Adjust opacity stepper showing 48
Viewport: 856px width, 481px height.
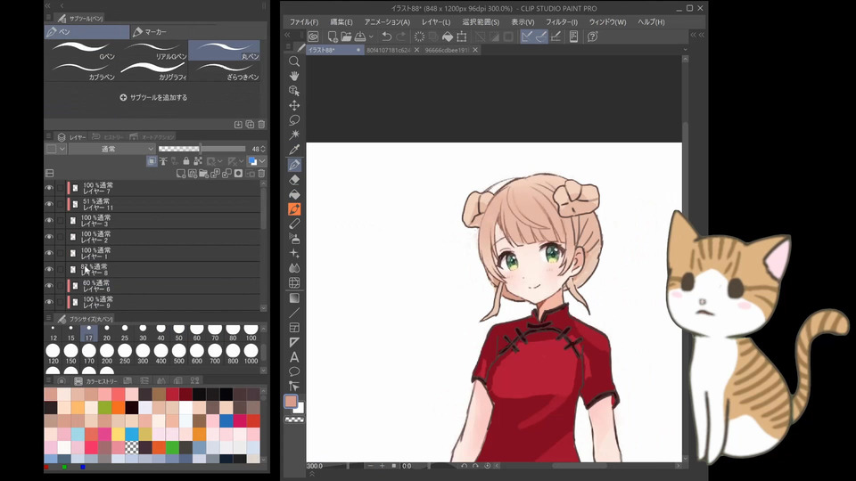[x=263, y=149]
